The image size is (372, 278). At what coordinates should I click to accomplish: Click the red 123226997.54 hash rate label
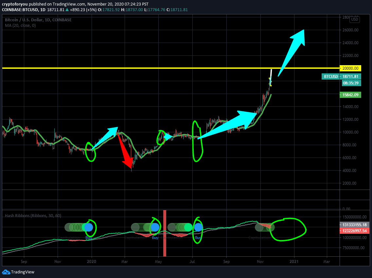coord(354,231)
